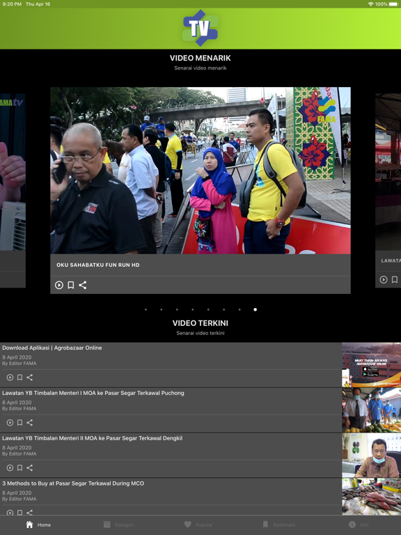Tap the battery indicator in status bar
Viewport: 401px width, 535px height.
pyautogui.click(x=393, y=4)
